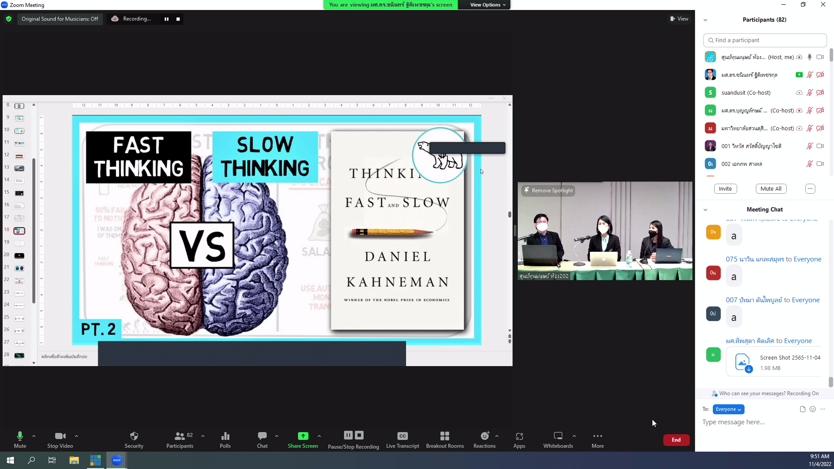Collapse the Meeting Chat panel chevron
This screenshot has height=469, width=834.
[x=705, y=210]
